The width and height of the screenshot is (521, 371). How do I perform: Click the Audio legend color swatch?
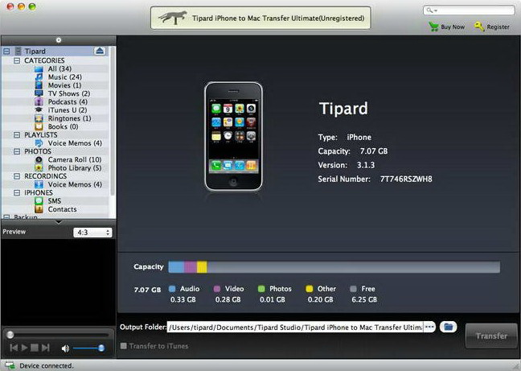click(172, 289)
